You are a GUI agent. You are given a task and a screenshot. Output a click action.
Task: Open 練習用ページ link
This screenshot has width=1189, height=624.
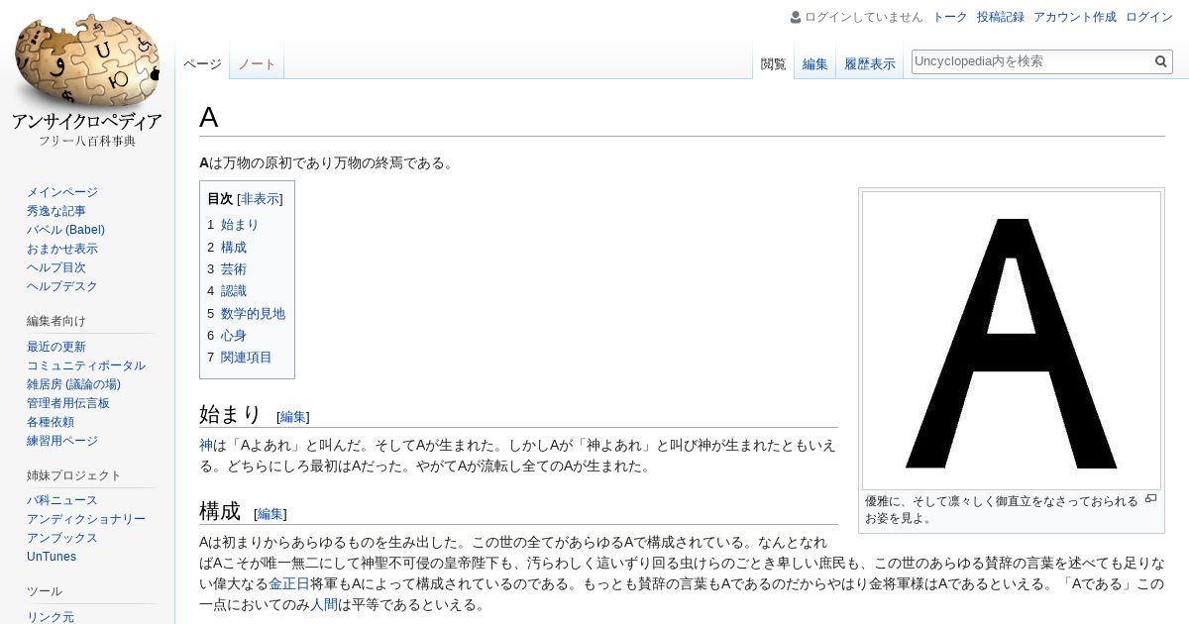(62, 441)
